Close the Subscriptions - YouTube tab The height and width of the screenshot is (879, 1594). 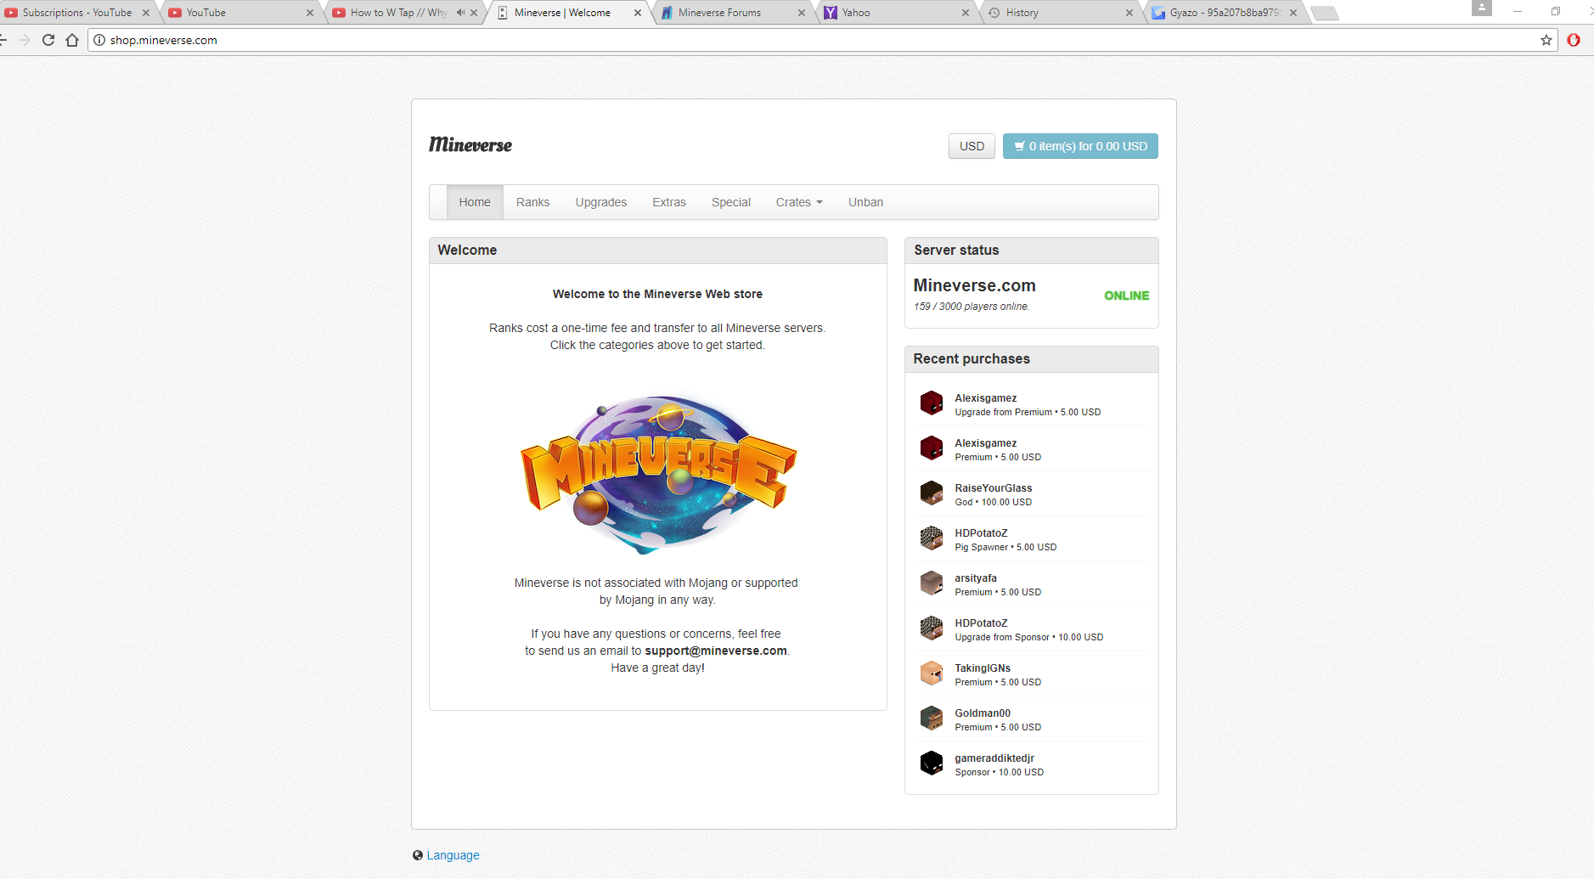(x=146, y=13)
